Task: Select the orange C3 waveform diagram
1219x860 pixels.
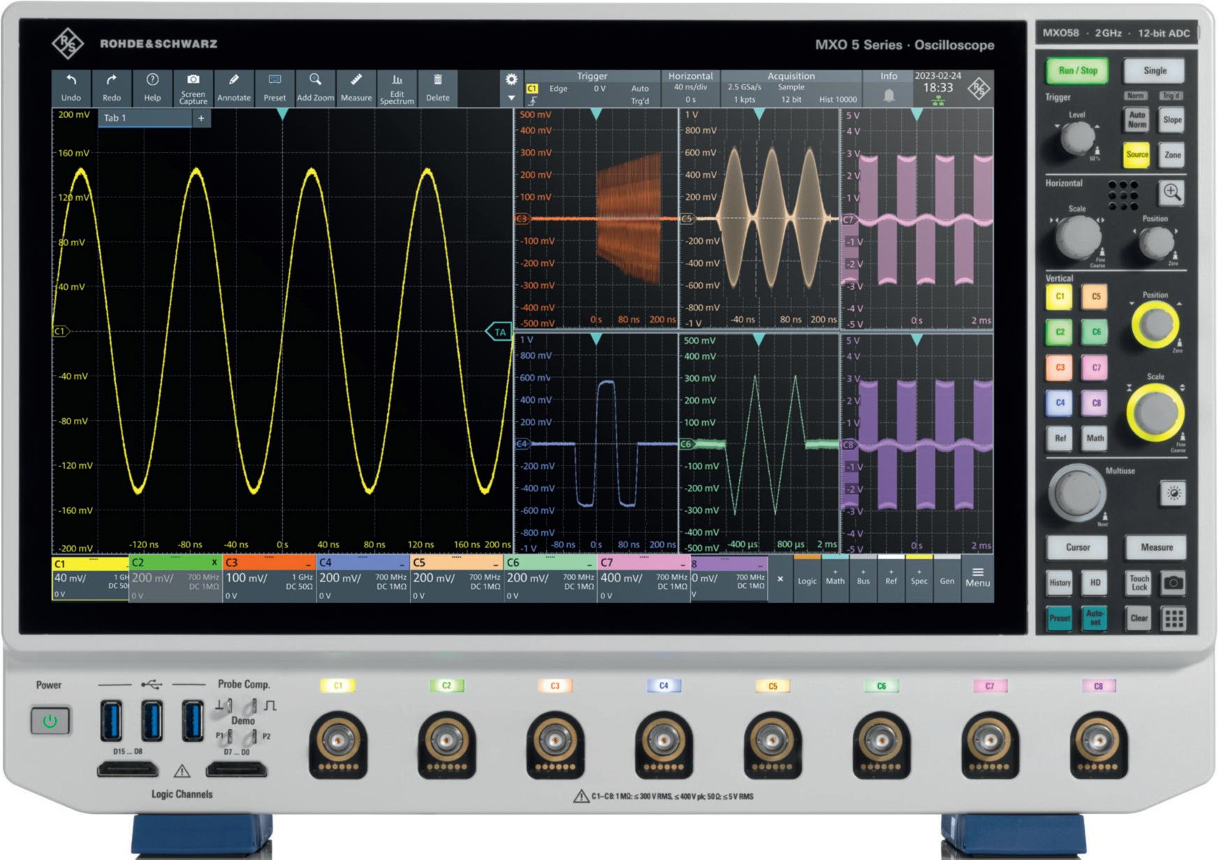Action: tap(596, 218)
